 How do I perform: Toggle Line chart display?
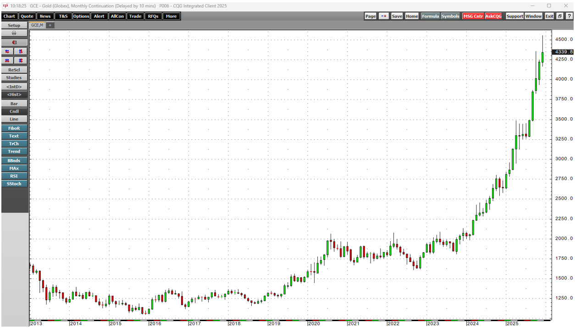pyautogui.click(x=14, y=120)
